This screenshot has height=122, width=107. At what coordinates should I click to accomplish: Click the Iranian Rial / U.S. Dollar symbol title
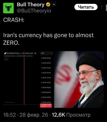coord(20,53)
